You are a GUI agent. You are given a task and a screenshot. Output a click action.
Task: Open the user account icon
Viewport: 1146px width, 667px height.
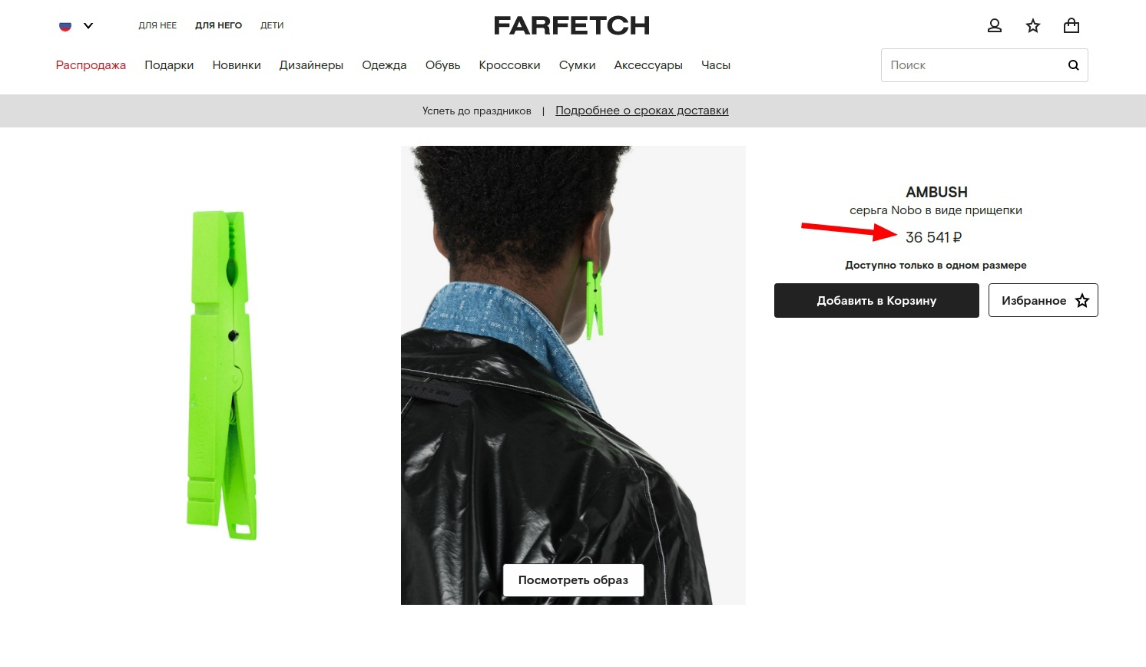pyautogui.click(x=995, y=25)
